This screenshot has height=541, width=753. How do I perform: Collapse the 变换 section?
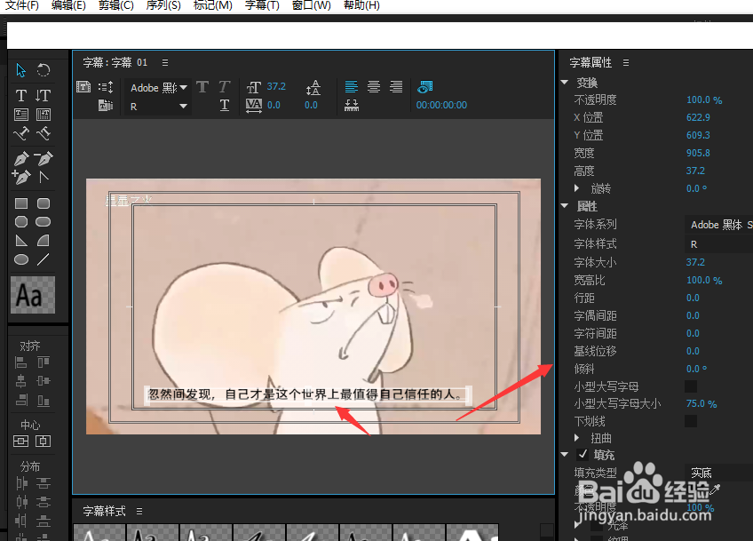pos(565,82)
